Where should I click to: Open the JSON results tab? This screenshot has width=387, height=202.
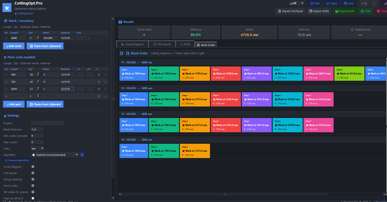[x=185, y=44]
